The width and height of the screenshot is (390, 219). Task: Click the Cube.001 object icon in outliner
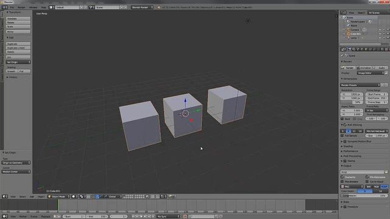click(348, 34)
